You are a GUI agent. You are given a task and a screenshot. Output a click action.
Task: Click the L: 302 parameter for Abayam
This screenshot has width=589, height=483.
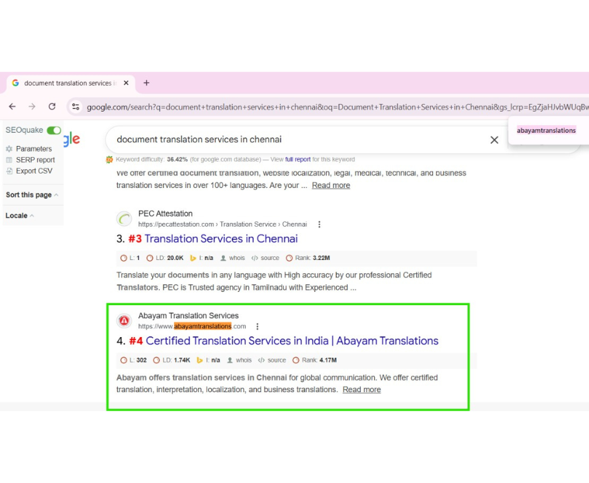(x=133, y=360)
